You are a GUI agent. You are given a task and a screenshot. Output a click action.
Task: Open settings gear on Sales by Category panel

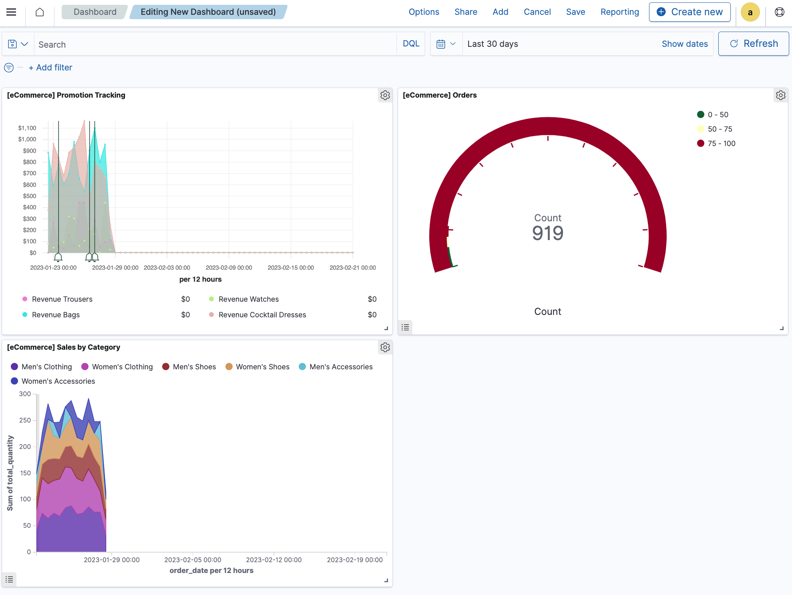tap(385, 347)
